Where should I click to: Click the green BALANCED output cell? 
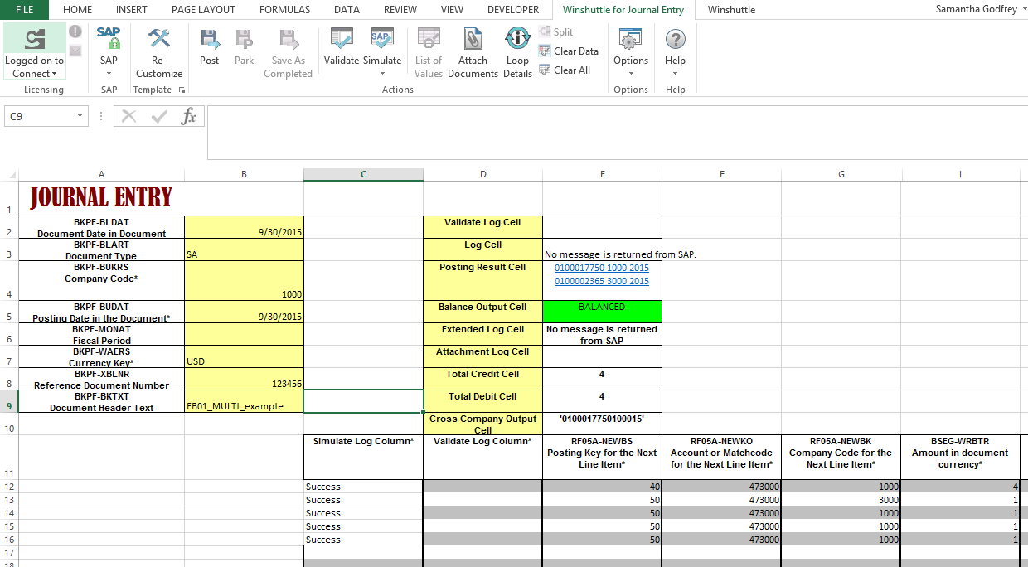(x=602, y=312)
